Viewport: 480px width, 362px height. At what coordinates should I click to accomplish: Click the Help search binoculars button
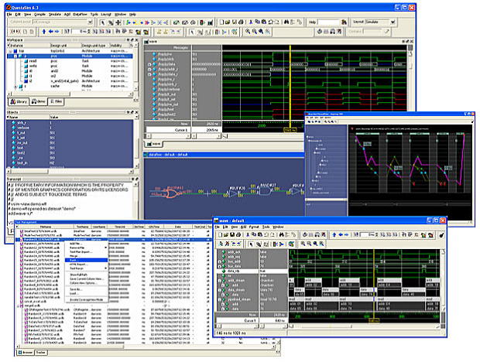[344, 22]
